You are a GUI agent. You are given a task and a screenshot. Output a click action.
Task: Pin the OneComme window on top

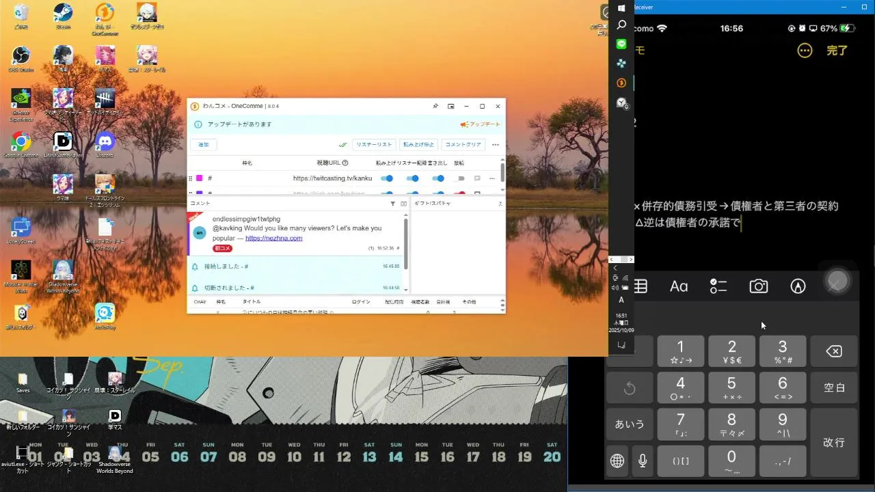(x=435, y=106)
